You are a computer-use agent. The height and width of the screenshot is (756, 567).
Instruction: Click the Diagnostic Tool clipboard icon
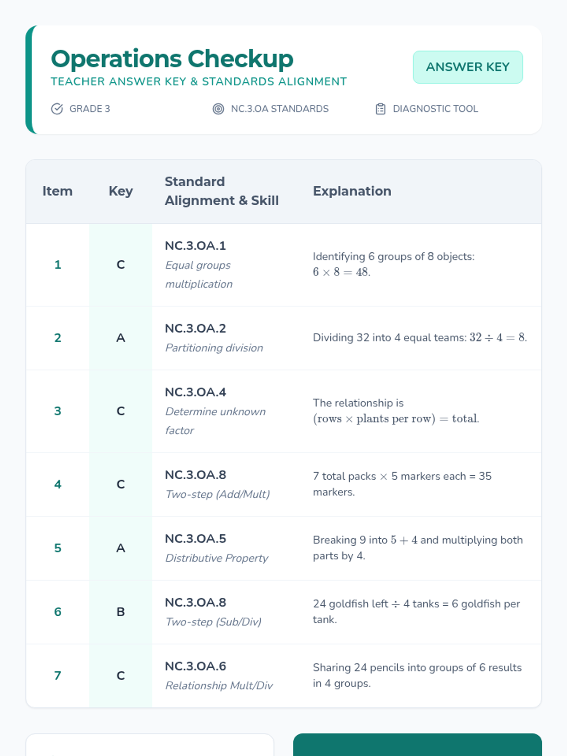[x=380, y=109]
